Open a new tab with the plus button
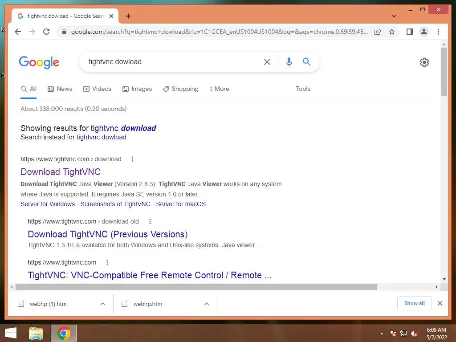The image size is (456, 342). tap(128, 16)
